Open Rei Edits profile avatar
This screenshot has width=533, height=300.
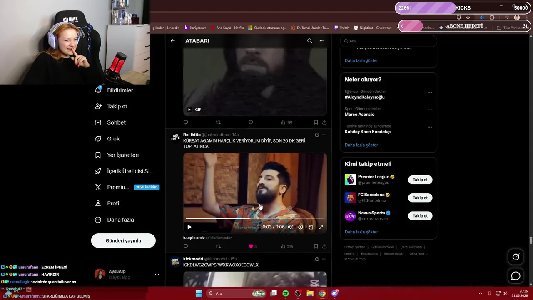pos(175,137)
